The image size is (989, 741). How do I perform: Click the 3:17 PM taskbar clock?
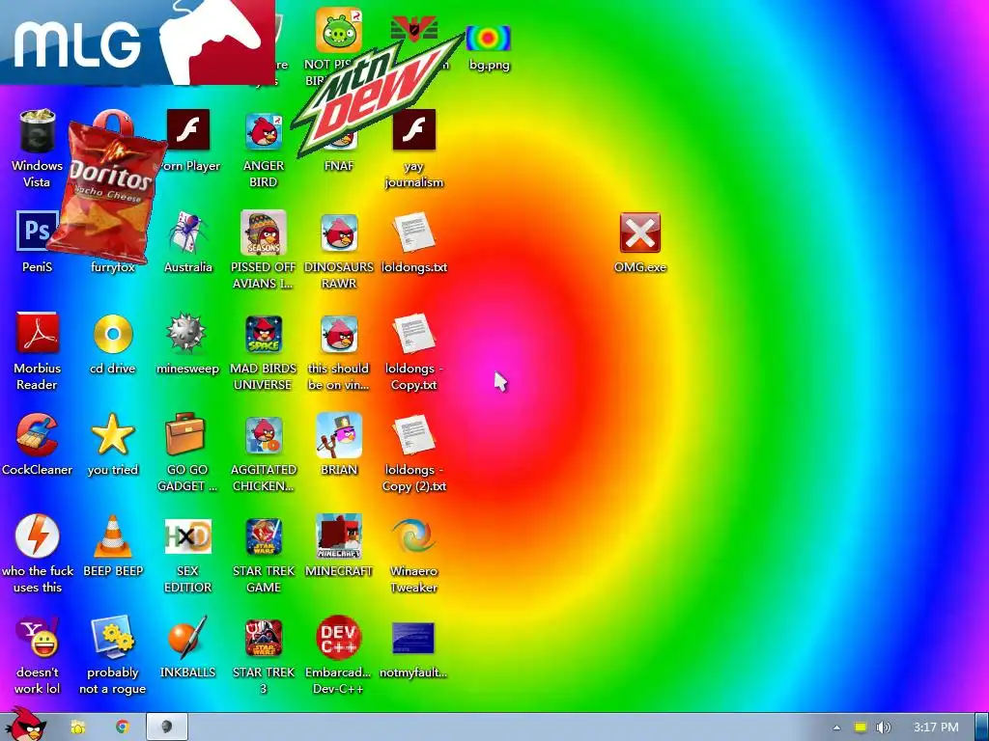936,727
